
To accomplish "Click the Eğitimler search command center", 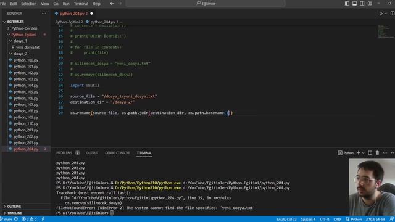I will click(x=206, y=4).
